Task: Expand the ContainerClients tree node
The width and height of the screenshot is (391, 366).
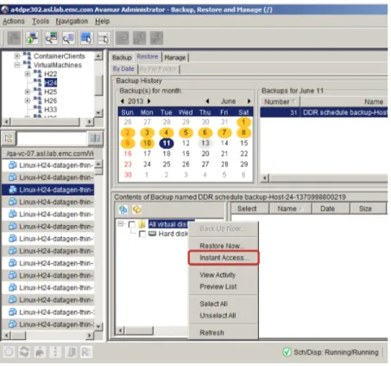Action: coord(17,56)
